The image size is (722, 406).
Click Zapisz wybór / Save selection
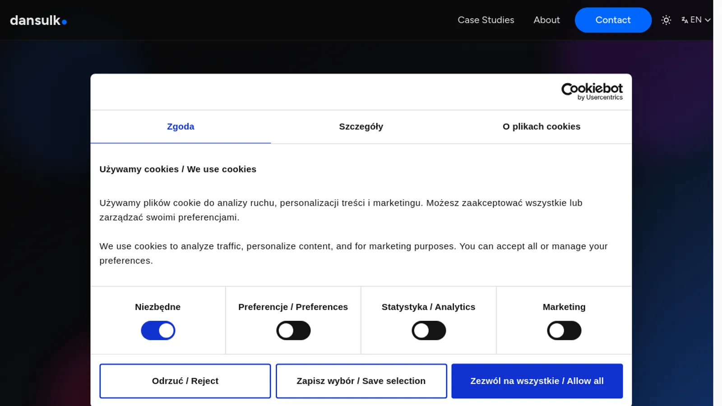pos(361,381)
